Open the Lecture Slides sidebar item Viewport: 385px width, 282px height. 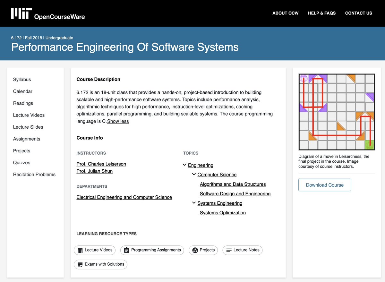28,127
